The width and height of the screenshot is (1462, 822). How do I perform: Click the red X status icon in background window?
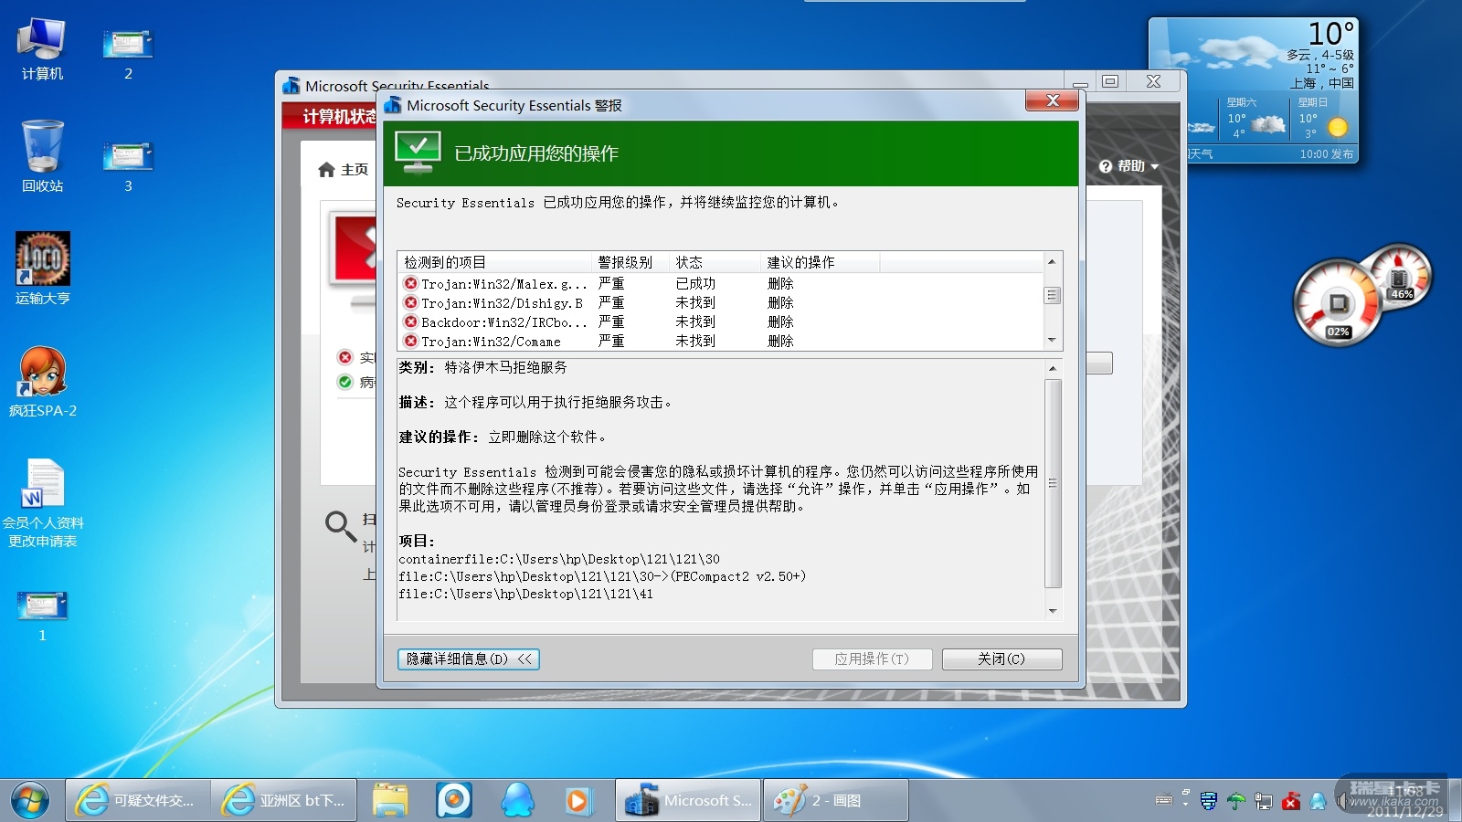[x=344, y=357]
